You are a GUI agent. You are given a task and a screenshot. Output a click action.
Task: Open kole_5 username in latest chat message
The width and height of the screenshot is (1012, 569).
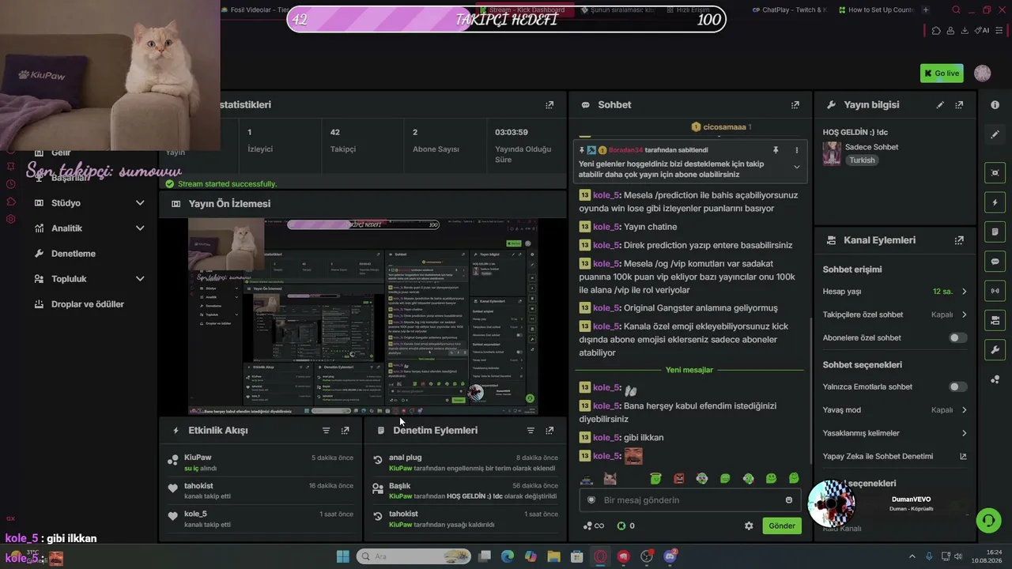(x=606, y=456)
